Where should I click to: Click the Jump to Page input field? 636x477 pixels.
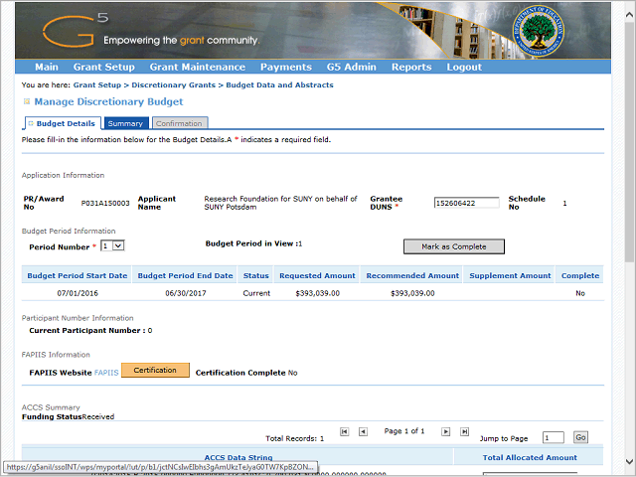point(554,437)
